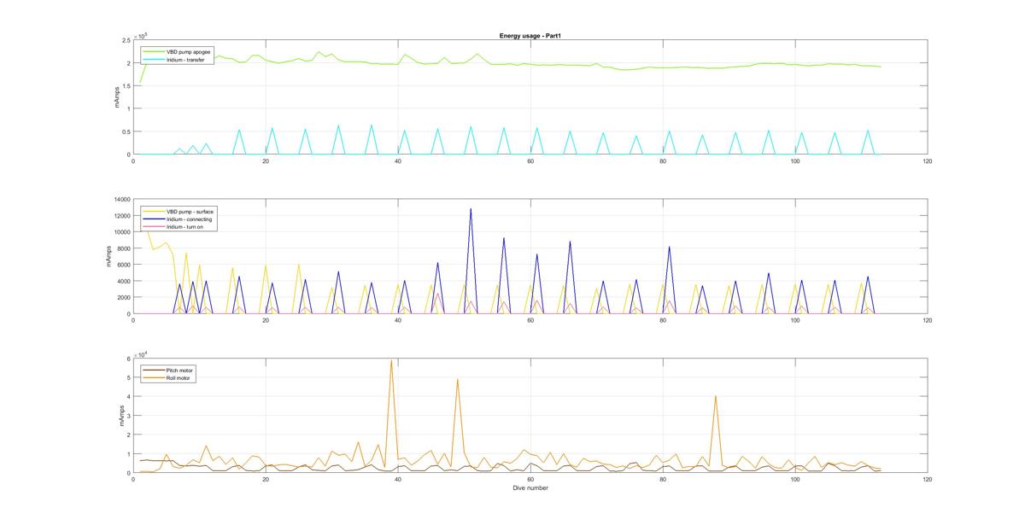Click the 'x10^5' exponent label above the top plot

141,35
